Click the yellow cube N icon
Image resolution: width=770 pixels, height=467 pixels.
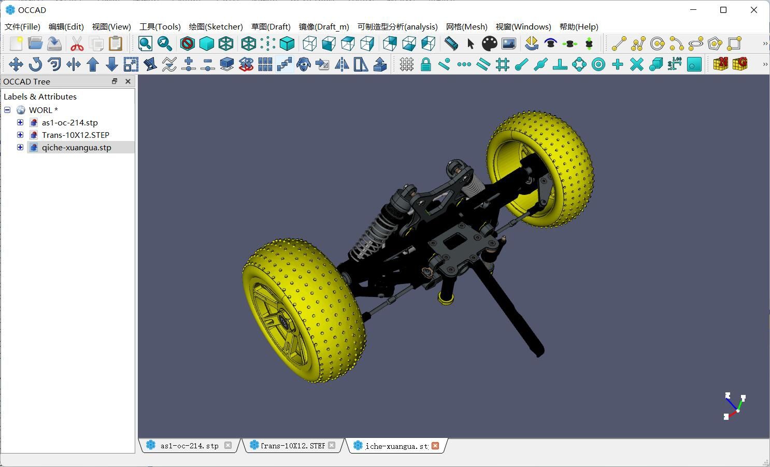(720, 64)
